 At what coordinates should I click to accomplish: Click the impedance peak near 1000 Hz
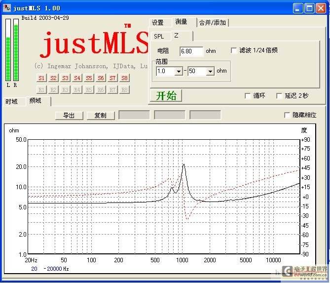pyautogui.click(x=183, y=164)
